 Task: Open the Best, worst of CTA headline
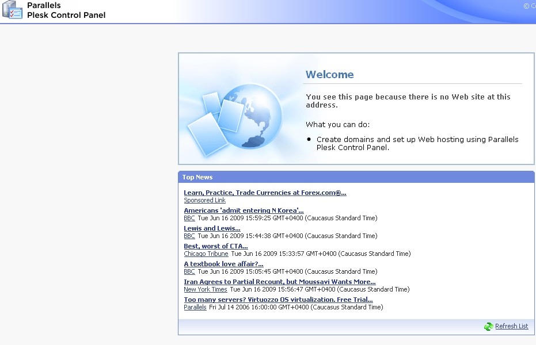click(x=215, y=246)
